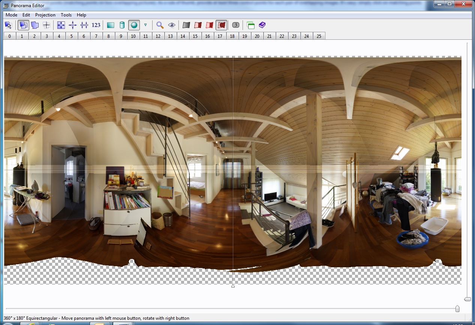Viewport: 475px width, 325px height.
Task: Open the Mode menu
Action: (x=11, y=15)
